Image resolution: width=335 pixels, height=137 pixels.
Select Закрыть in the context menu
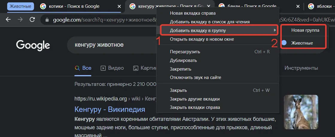coord(218,90)
